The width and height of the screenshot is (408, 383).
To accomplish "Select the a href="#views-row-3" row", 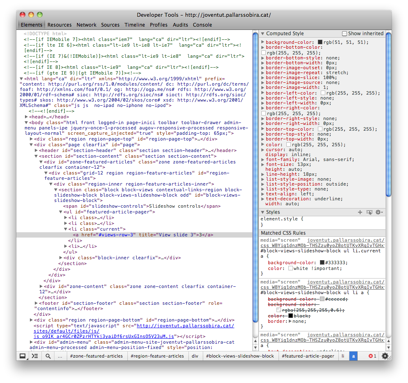I will (x=134, y=235).
